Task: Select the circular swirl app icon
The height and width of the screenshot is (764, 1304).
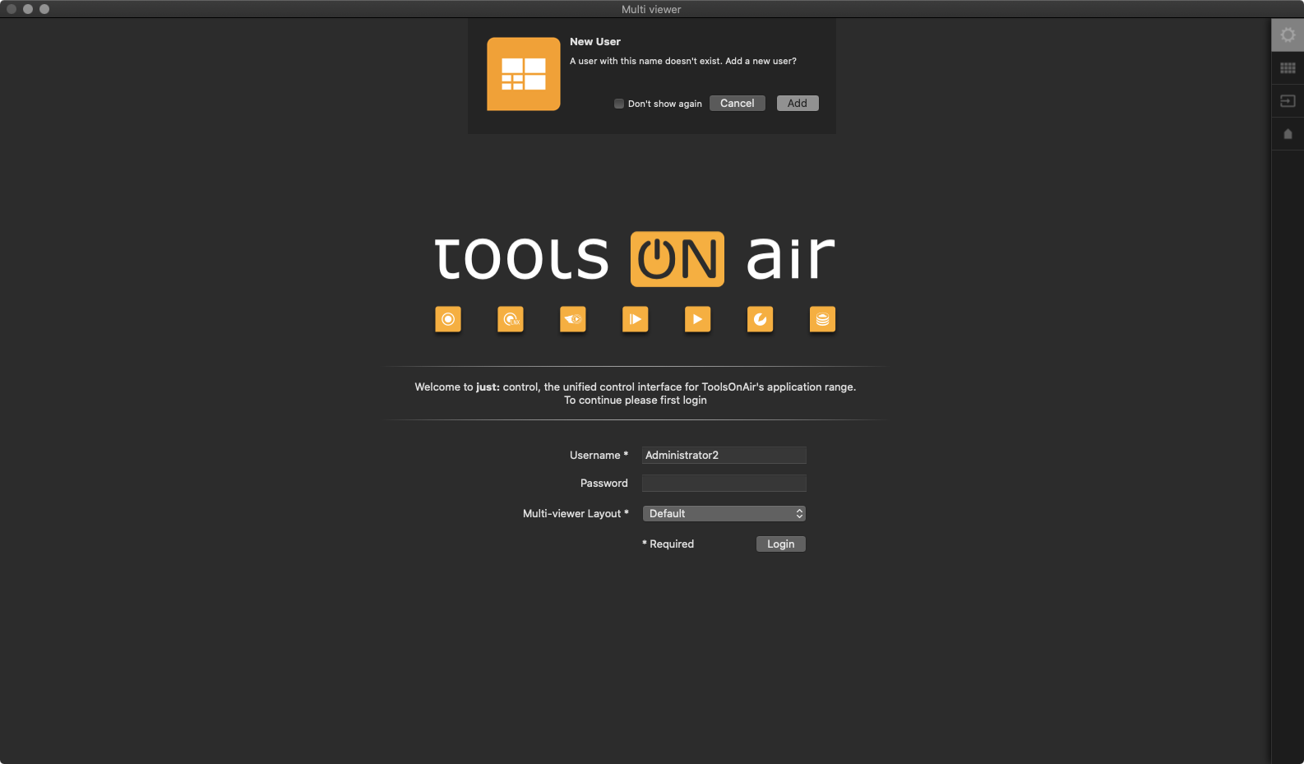Action: point(761,319)
